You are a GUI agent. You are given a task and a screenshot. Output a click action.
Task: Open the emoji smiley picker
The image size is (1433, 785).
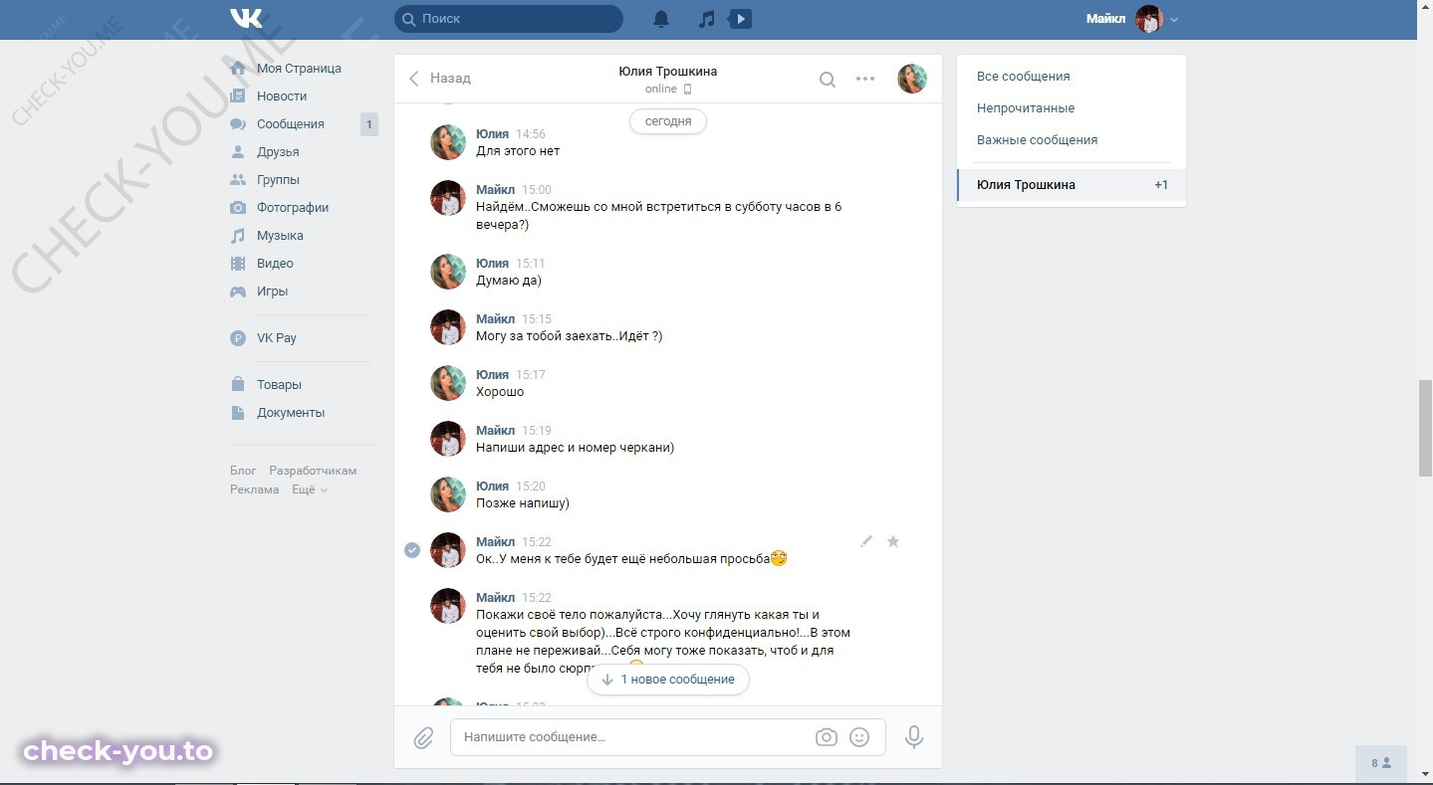(x=859, y=737)
